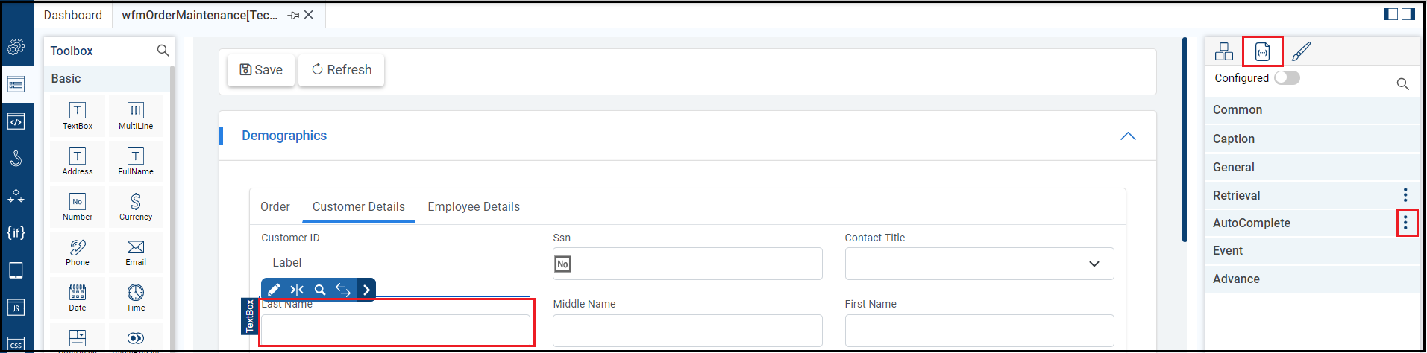Open the toolbox search magnifier
Viewport: 1427px width, 353px height.
click(x=163, y=51)
